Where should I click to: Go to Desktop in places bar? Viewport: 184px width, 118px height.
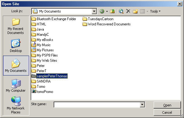coord(16,46)
